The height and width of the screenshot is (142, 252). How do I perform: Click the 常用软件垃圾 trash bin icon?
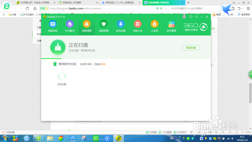(x=55, y=64)
